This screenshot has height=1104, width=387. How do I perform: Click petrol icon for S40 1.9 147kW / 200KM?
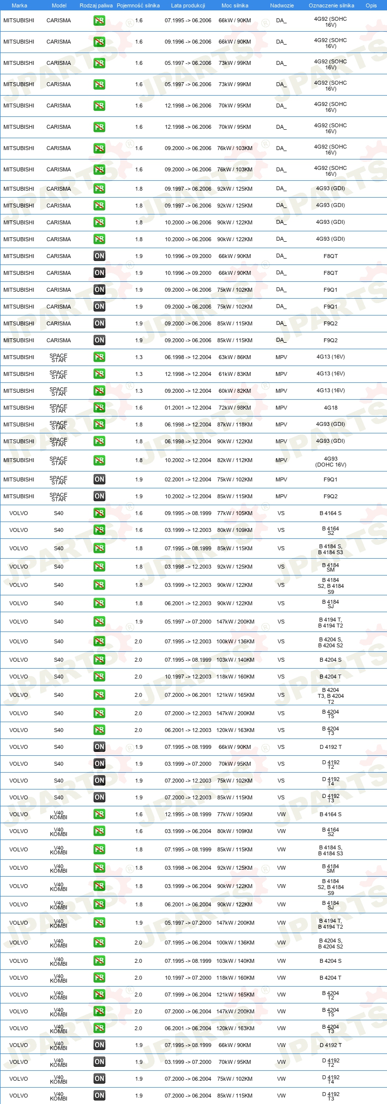(x=99, y=622)
